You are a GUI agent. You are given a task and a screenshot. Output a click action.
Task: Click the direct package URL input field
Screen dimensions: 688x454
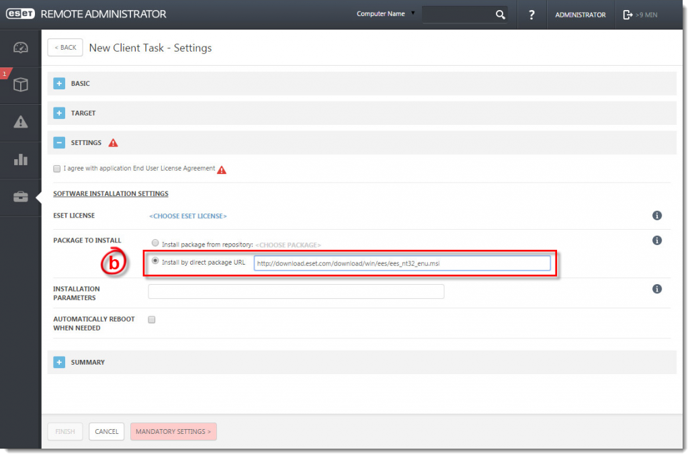point(402,263)
